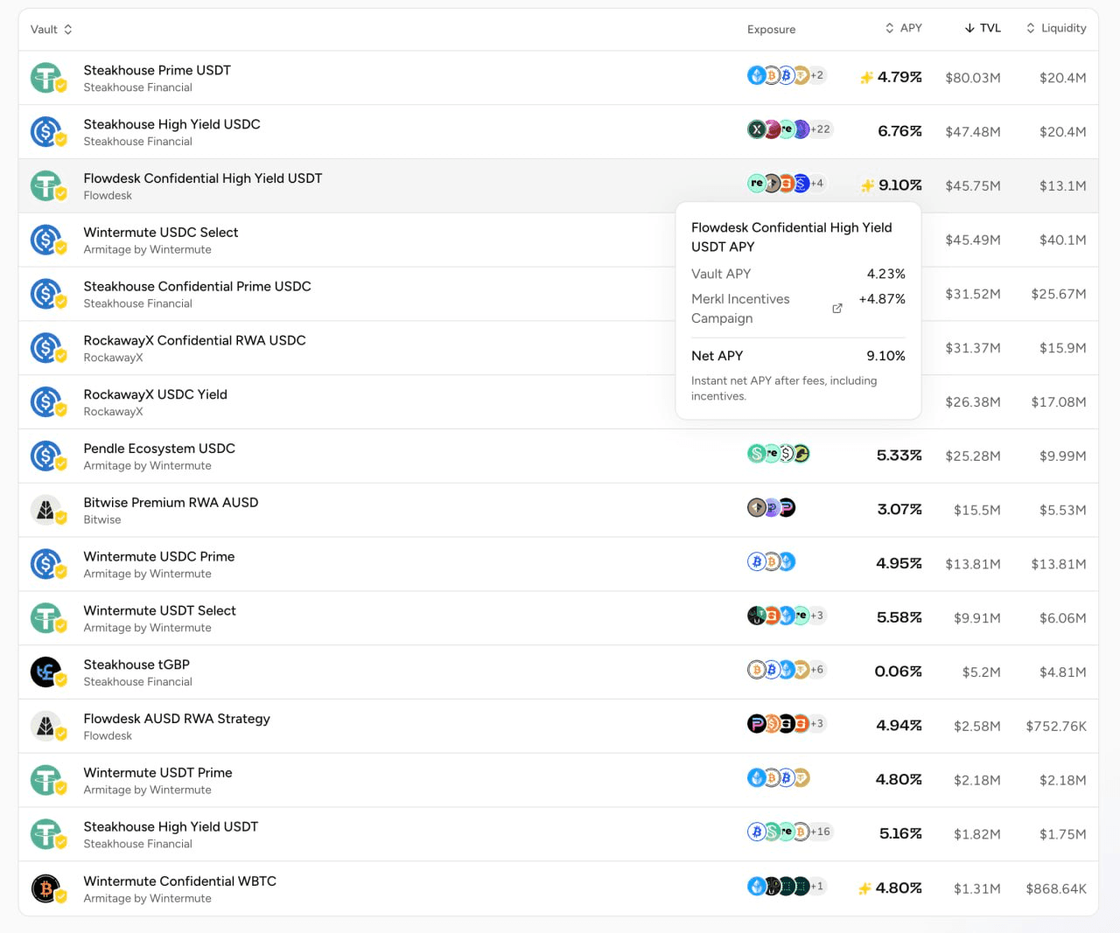Click the 5.33% APY value
The image size is (1120, 933).
[899, 456]
